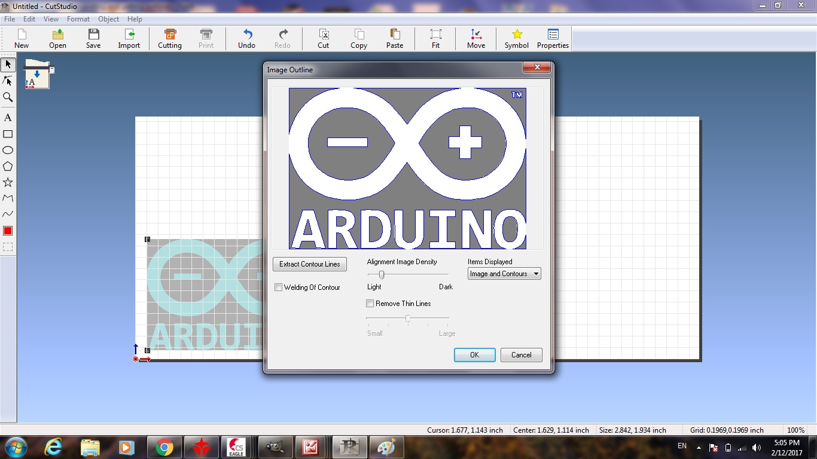Click the Arduino preview image in dialog
The width and height of the screenshot is (817, 459).
point(407,169)
